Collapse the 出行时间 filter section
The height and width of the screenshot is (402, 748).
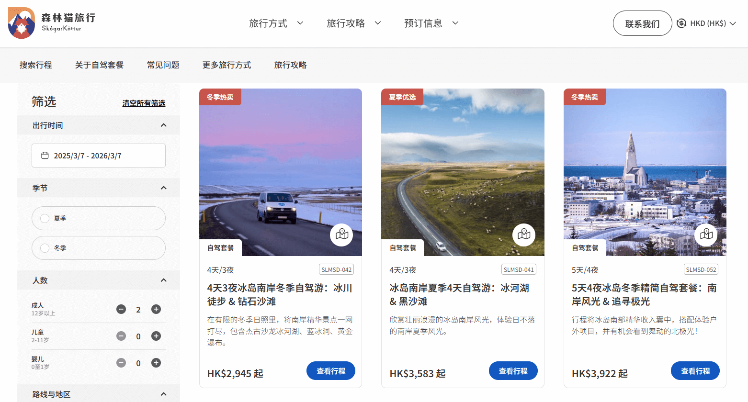(x=163, y=125)
